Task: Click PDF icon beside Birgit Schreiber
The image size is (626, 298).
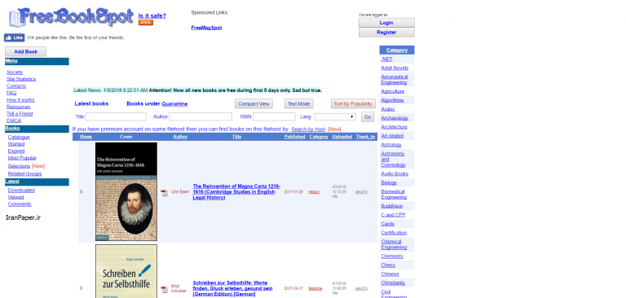Action: tap(164, 290)
